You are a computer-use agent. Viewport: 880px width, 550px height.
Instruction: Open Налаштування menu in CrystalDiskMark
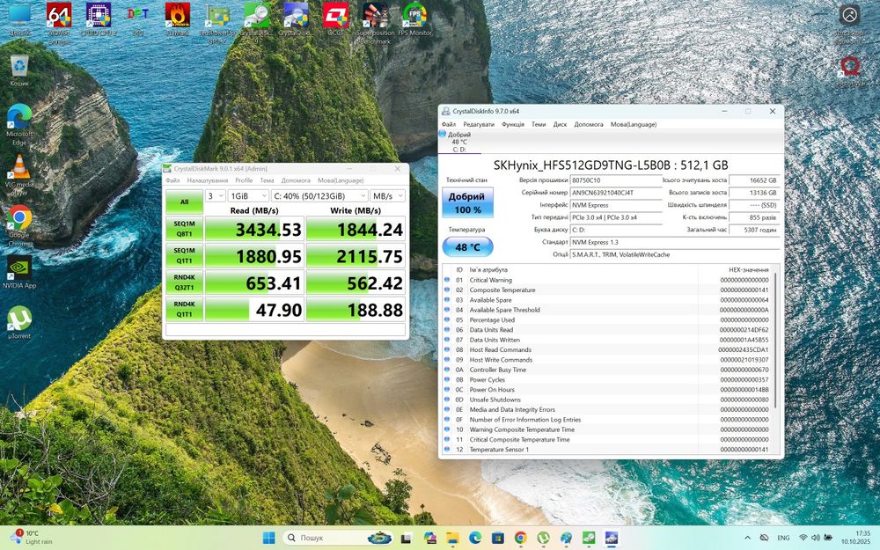point(208,180)
